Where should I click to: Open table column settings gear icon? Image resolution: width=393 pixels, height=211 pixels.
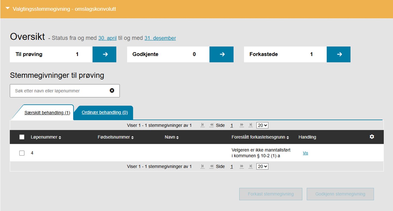tap(372, 137)
